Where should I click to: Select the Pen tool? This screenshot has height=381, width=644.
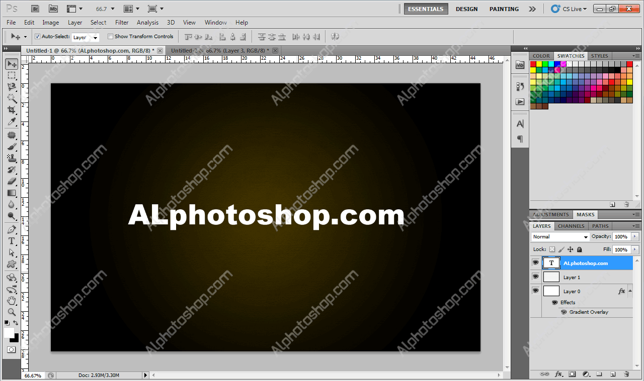(12, 229)
